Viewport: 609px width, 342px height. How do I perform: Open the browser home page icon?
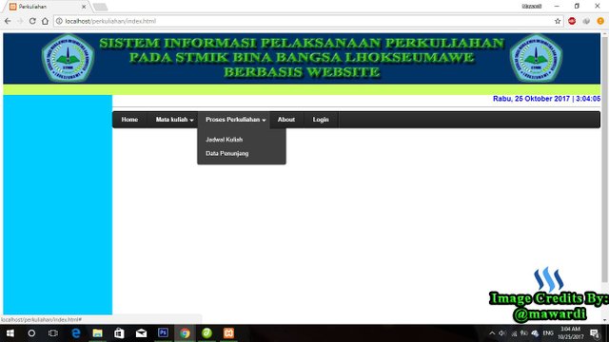[x=45, y=21]
